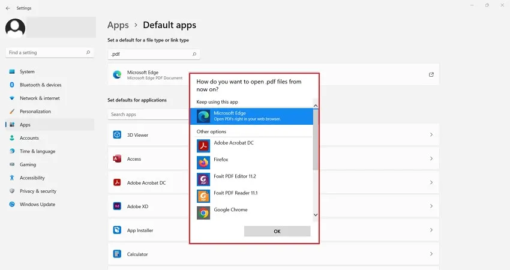
Task: Open Time & language settings
Action: [50, 151]
